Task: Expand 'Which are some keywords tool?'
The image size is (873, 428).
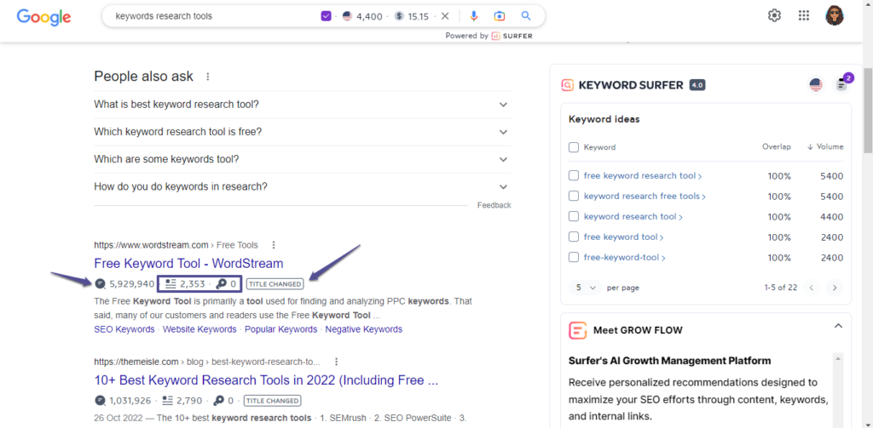Action: [x=303, y=159]
